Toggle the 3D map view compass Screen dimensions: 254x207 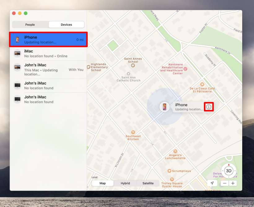pos(229,171)
